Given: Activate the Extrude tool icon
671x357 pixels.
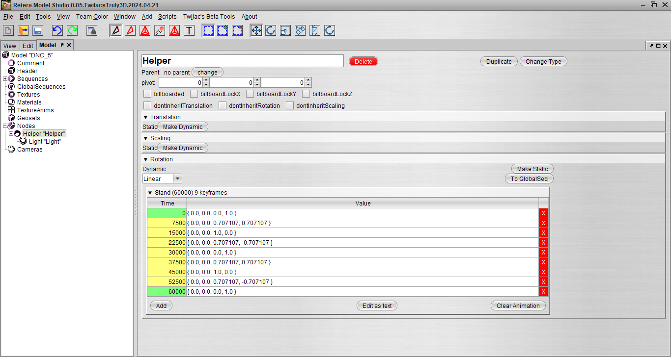Looking at the screenshot, I should [x=300, y=30].
